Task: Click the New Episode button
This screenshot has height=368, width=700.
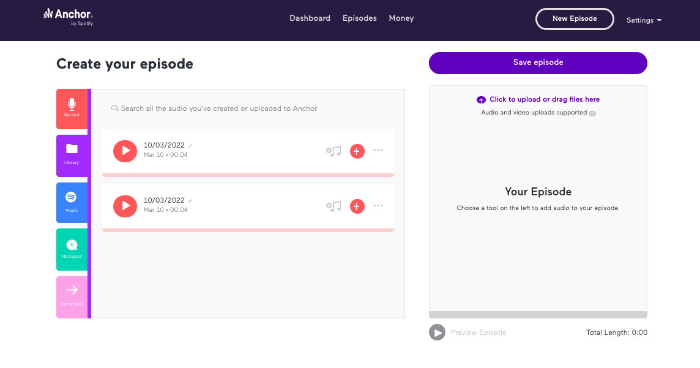Action: [575, 19]
